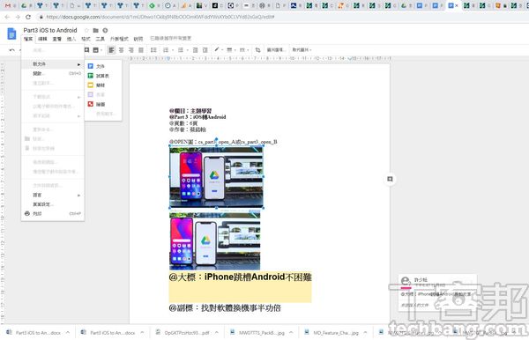This screenshot has width=529, height=340.
Task: Click the increase indent icon
Action: pyautogui.click(x=205, y=50)
